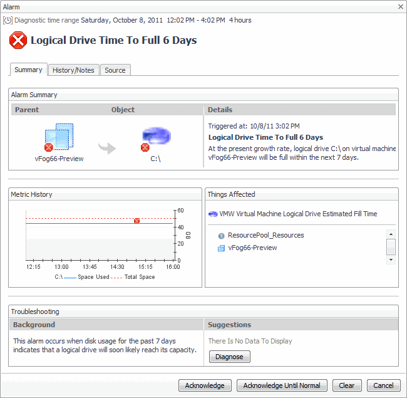407x398 pixels.
Task: Click the alarm marker on the metric chart
Action: [x=137, y=221]
